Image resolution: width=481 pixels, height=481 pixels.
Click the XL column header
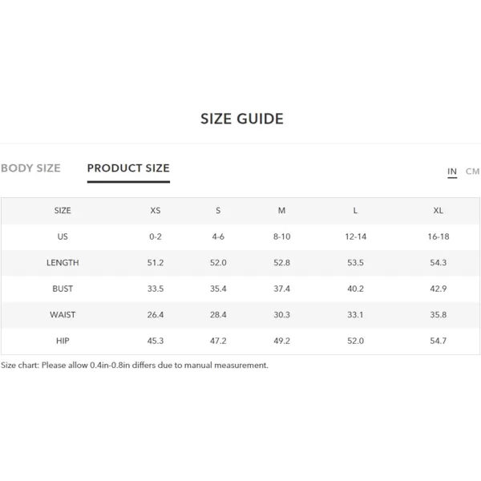(x=438, y=210)
